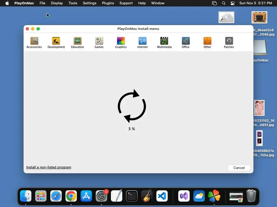277x207 pixels.
Task: Launch Terminal from the Dock
Action: click(x=132, y=196)
